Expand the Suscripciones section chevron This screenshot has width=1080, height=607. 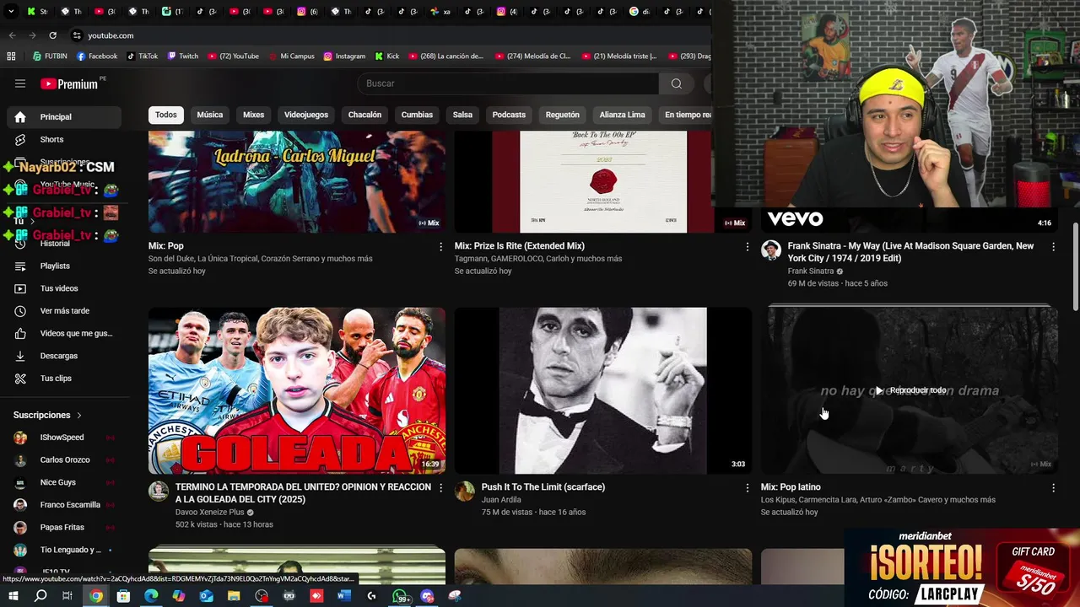pyautogui.click(x=79, y=416)
